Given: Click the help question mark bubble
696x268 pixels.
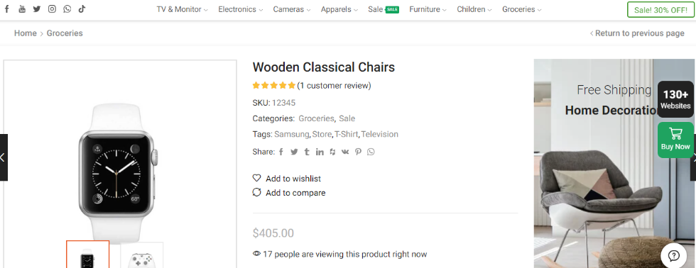Looking at the screenshot, I should 674,256.
